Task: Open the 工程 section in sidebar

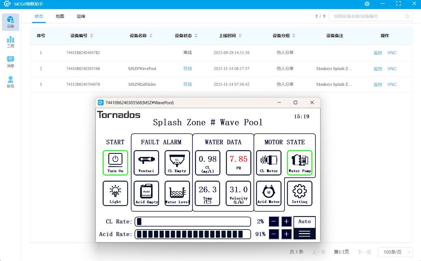Action: click(x=11, y=42)
